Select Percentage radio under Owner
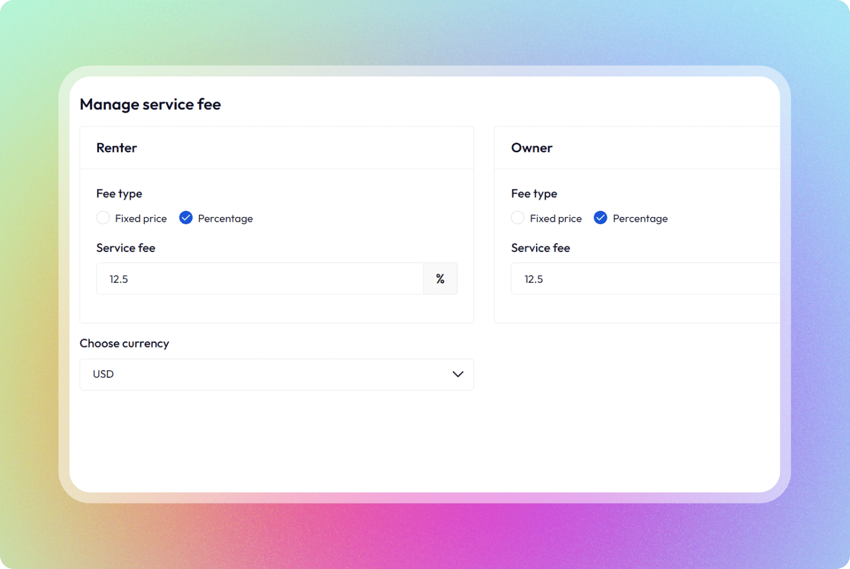Image resolution: width=850 pixels, height=569 pixels. pyautogui.click(x=600, y=218)
